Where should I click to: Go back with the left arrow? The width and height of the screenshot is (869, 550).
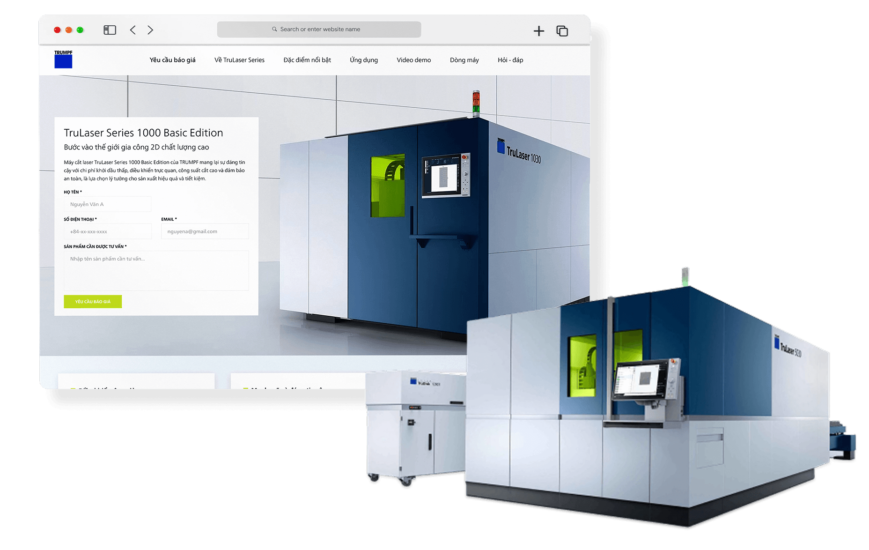pos(133,30)
